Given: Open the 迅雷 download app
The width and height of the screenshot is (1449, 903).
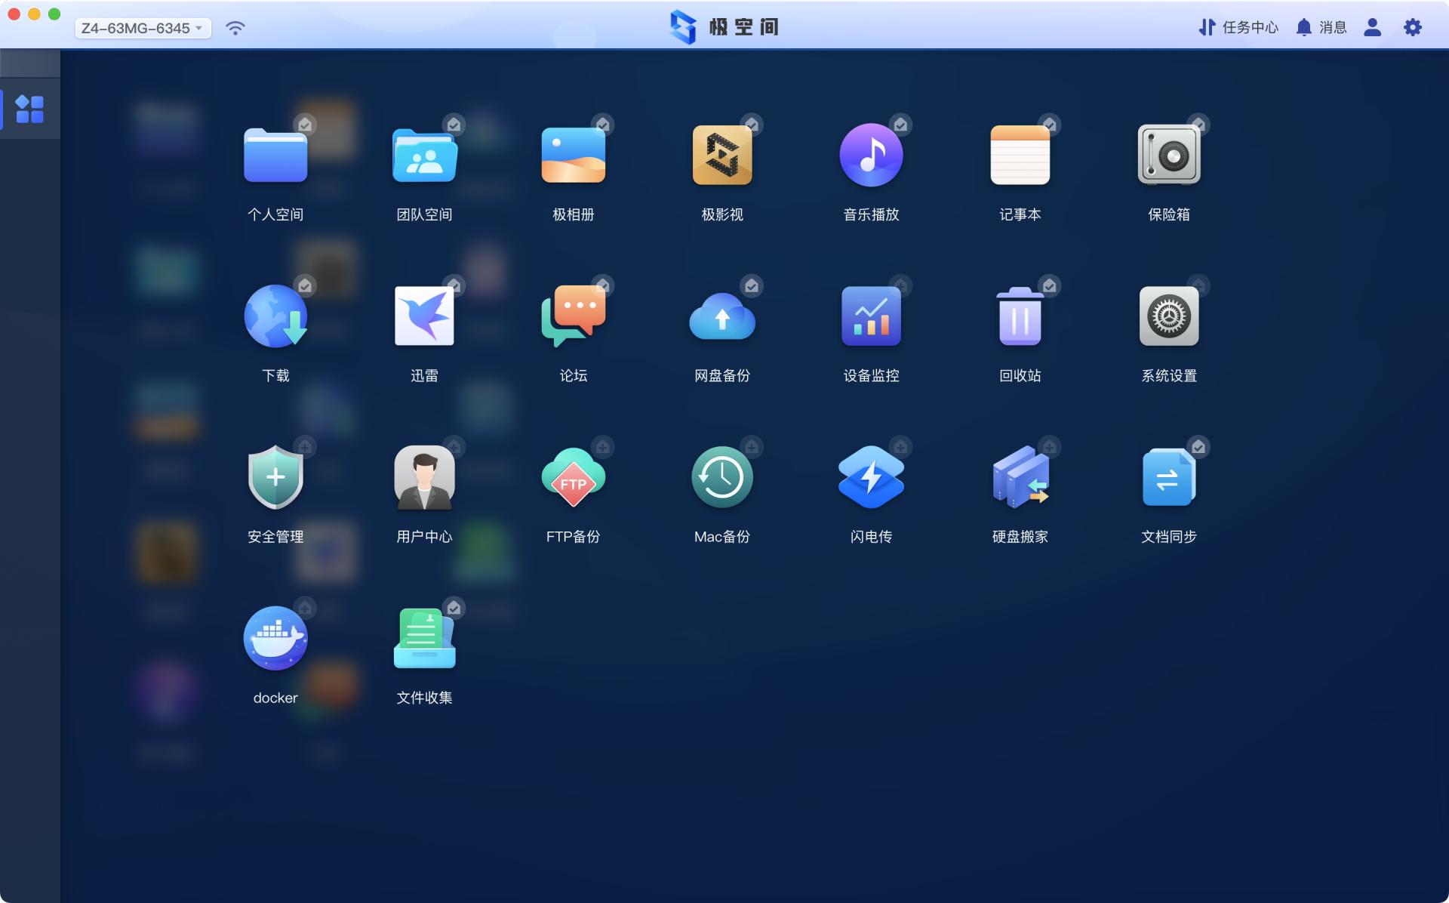Looking at the screenshot, I should pyautogui.click(x=424, y=316).
